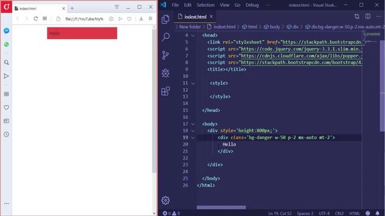This screenshot has width=385, height=216.
Task: Open the Source Control view
Action: pos(165,55)
